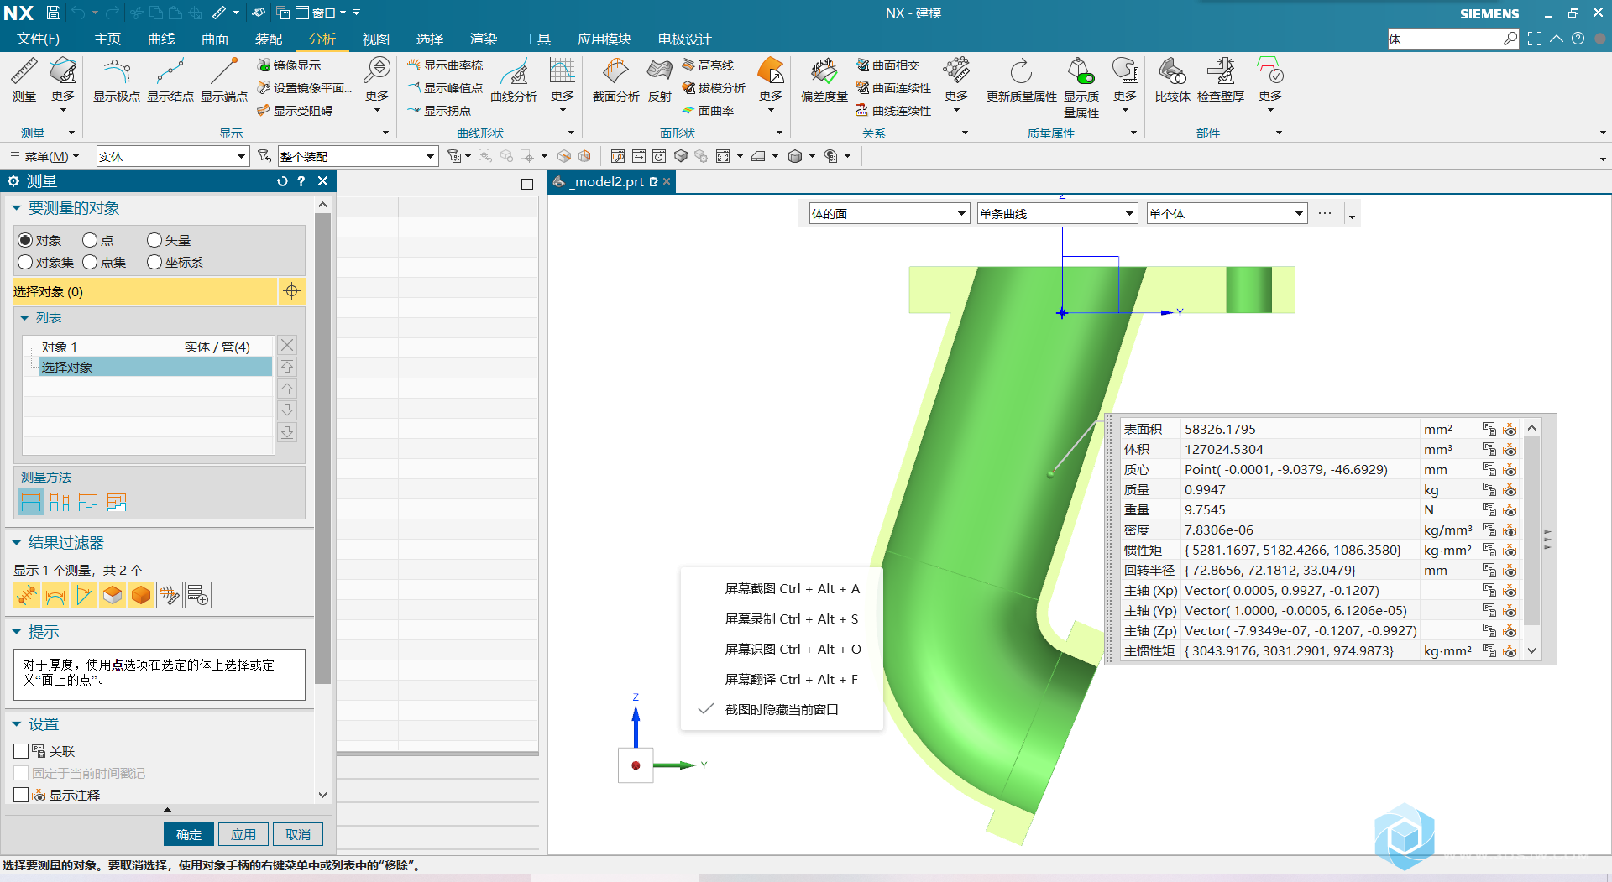
Task: Select the 对象 radio button
Action: point(25,240)
